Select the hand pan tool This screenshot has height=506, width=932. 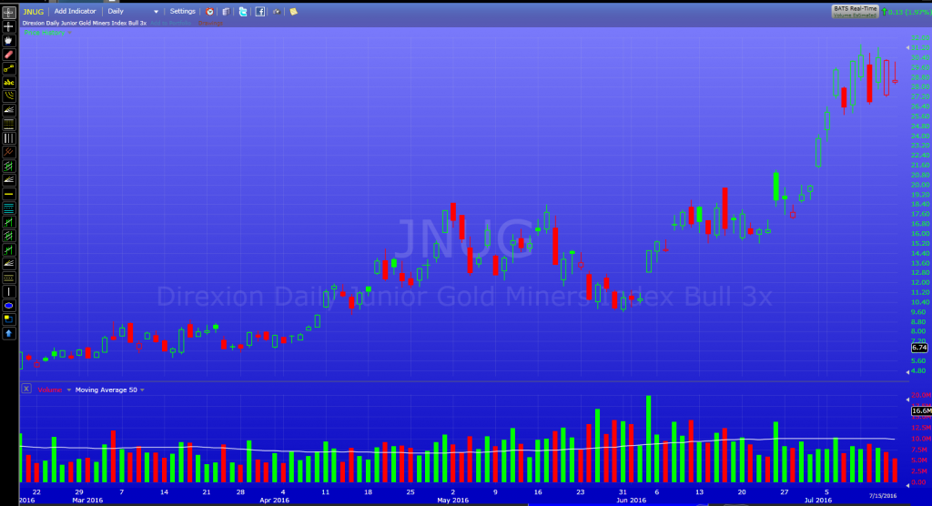coord(8,40)
